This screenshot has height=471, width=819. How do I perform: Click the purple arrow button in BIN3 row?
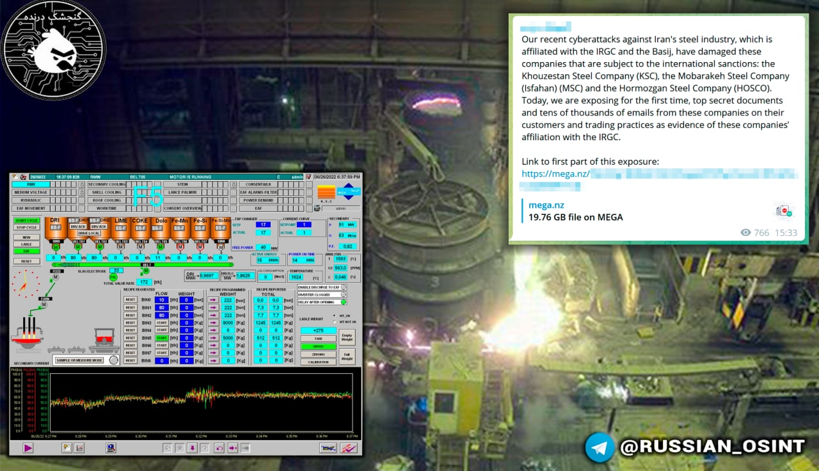coord(213,323)
